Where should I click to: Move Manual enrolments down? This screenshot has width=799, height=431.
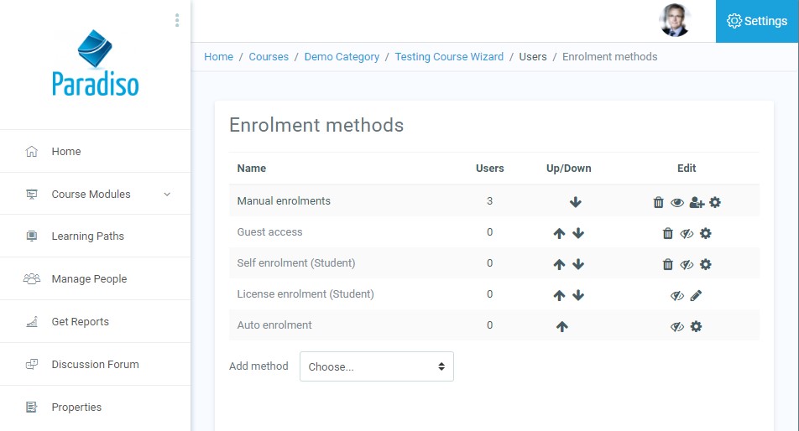(x=575, y=202)
